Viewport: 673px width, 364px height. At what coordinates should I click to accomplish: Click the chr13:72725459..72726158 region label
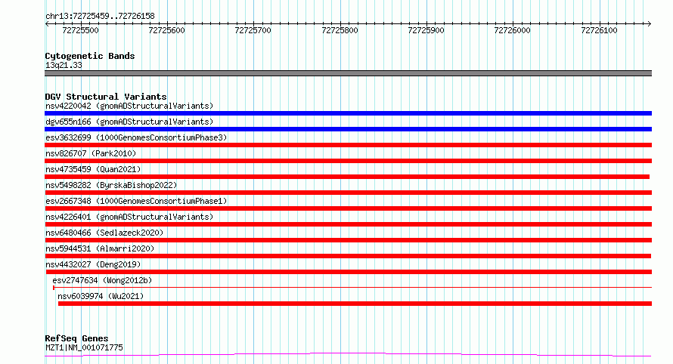click(100, 17)
